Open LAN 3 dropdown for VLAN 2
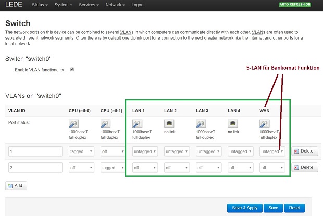The height and width of the screenshot is (216, 323). point(209,168)
